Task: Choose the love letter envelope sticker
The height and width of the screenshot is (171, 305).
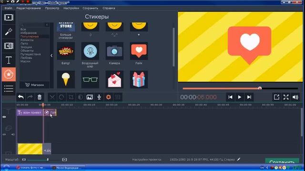Action: (x=114, y=79)
